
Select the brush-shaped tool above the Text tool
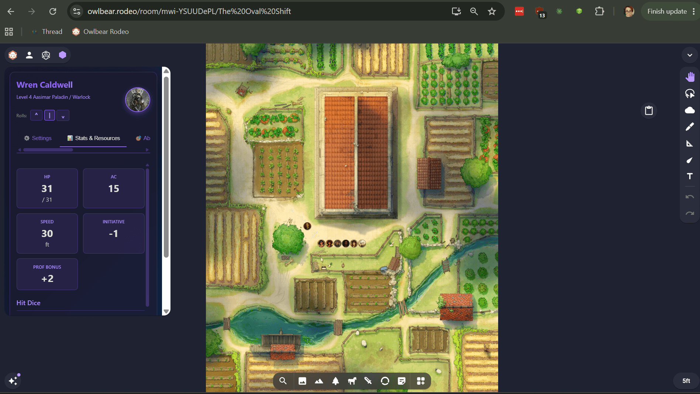coord(690,160)
